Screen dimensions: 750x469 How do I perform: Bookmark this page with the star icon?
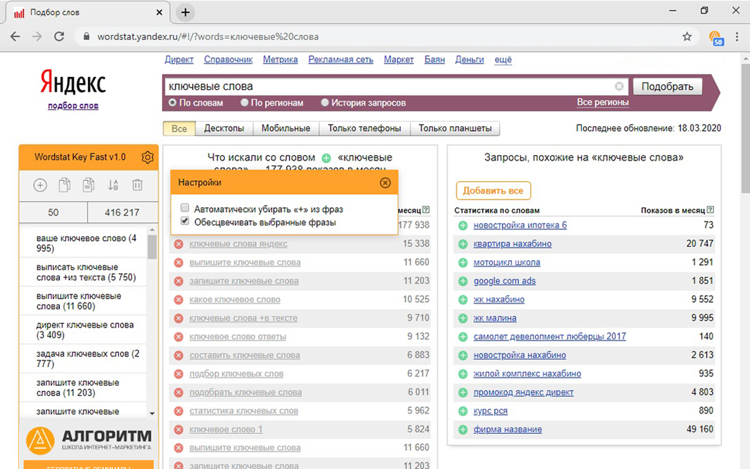[x=687, y=36]
